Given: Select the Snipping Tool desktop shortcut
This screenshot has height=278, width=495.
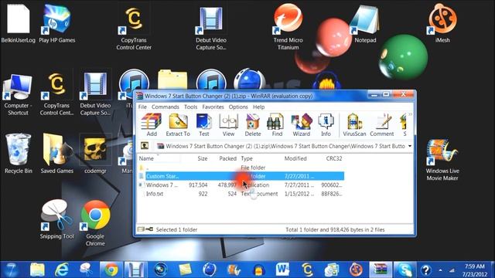Looking at the screenshot, I should tap(56, 219).
